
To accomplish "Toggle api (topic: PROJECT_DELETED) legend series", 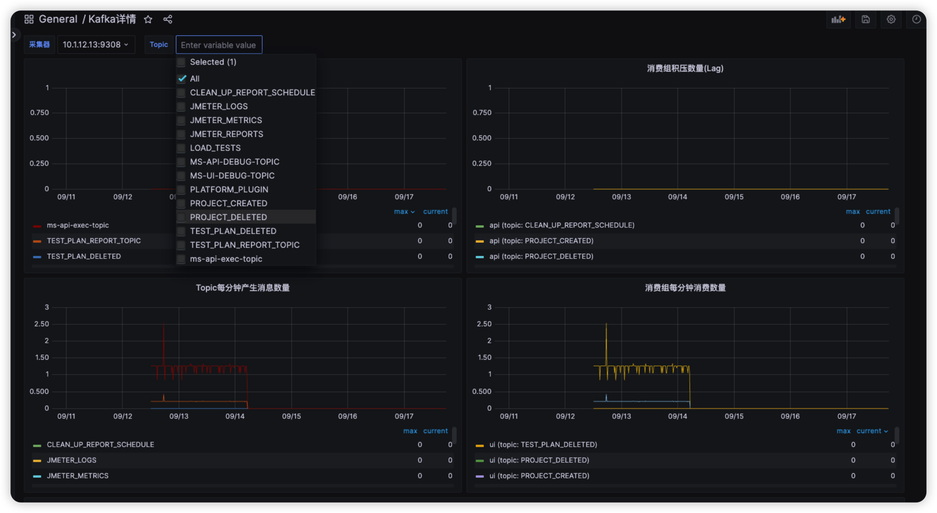I will 541,256.
